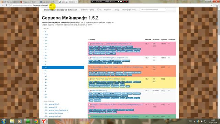Click the browser back arrow

click(x=3, y=6)
